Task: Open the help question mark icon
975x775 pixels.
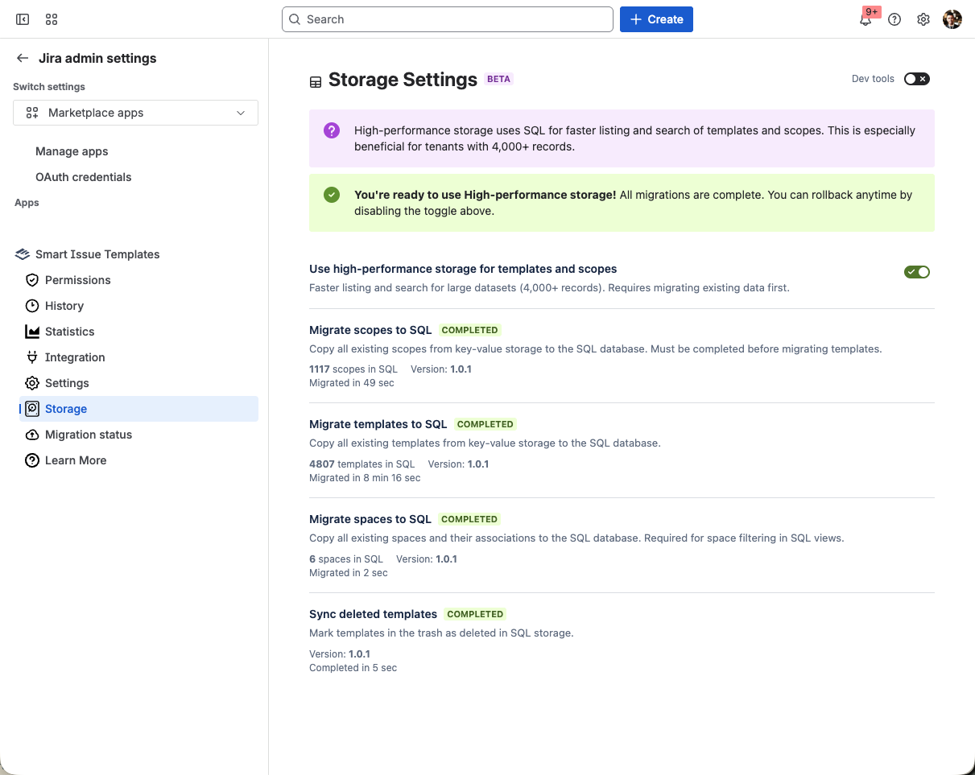Action: [894, 19]
